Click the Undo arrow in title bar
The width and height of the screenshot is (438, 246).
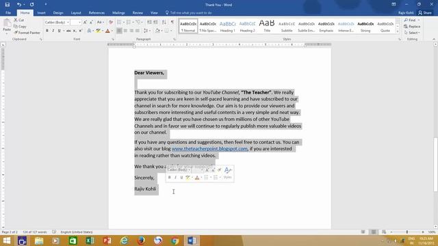pyautogui.click(x=18, y=5)
